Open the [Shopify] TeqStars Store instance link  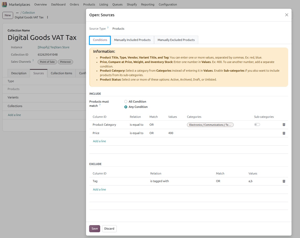click(x=53, y=47)
